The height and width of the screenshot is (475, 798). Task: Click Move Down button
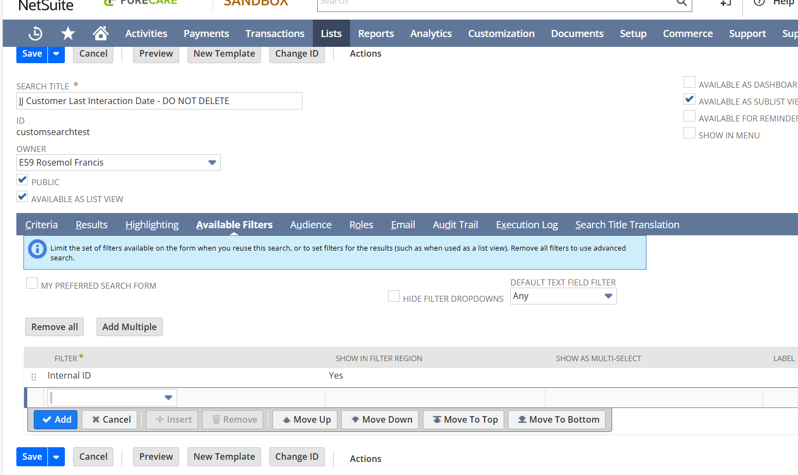(x=380, y=419)
